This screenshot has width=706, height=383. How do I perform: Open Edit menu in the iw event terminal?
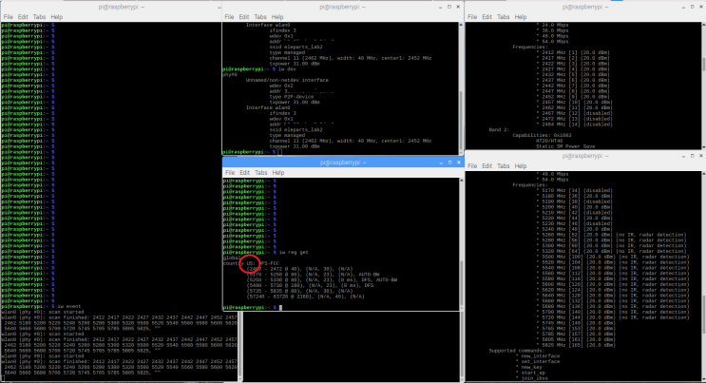click(23, 17)
